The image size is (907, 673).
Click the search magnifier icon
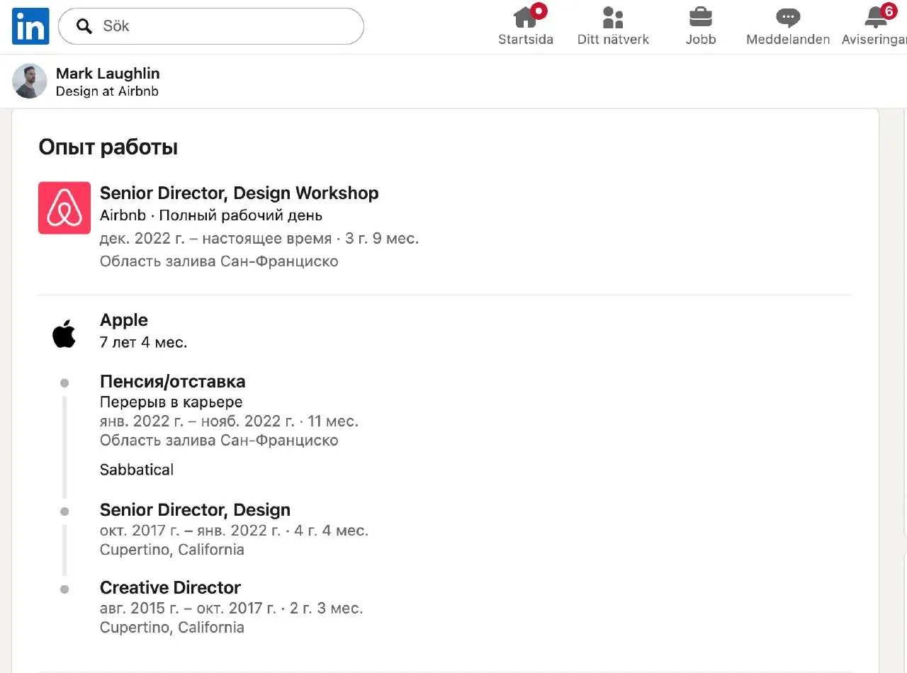(x=84, y=26)
